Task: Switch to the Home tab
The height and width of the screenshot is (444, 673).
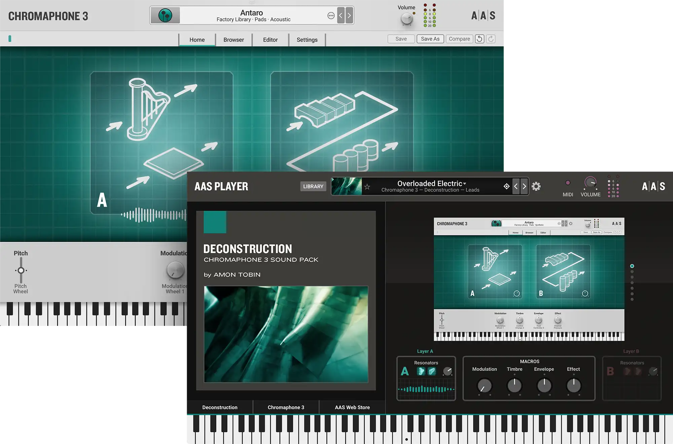Action: (x=197, y=40)
